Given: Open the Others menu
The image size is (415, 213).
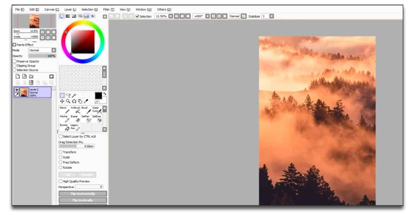Looking at the screenshot, I should coord(164,10).
